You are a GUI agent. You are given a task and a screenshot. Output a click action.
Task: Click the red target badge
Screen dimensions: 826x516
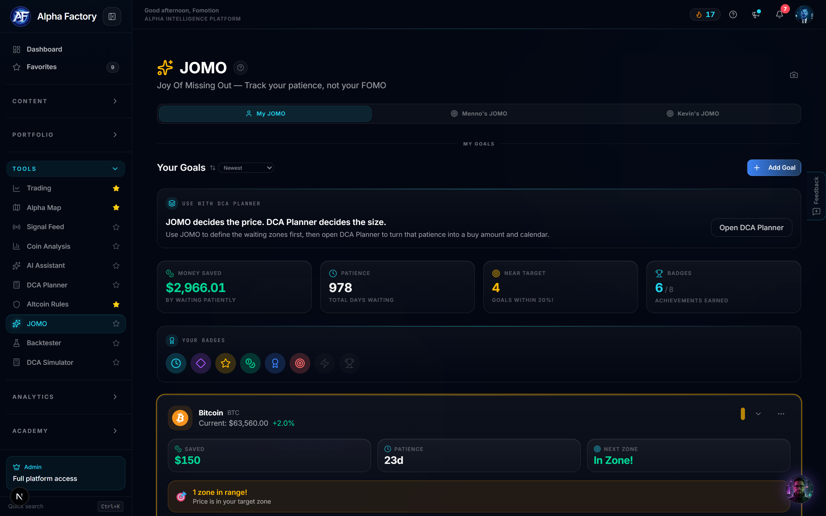[x=300, y=363]
